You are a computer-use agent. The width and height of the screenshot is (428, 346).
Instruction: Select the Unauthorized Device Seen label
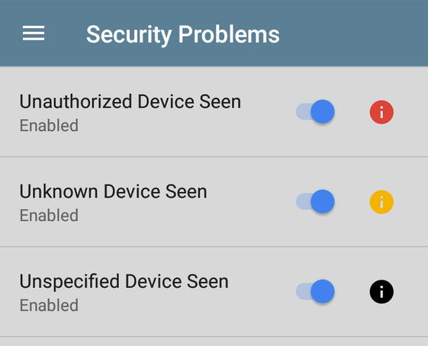tap(130, 101)
